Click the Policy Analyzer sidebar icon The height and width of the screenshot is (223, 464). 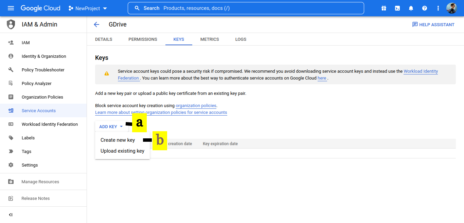pyautogui.click(x=11, y=83)
